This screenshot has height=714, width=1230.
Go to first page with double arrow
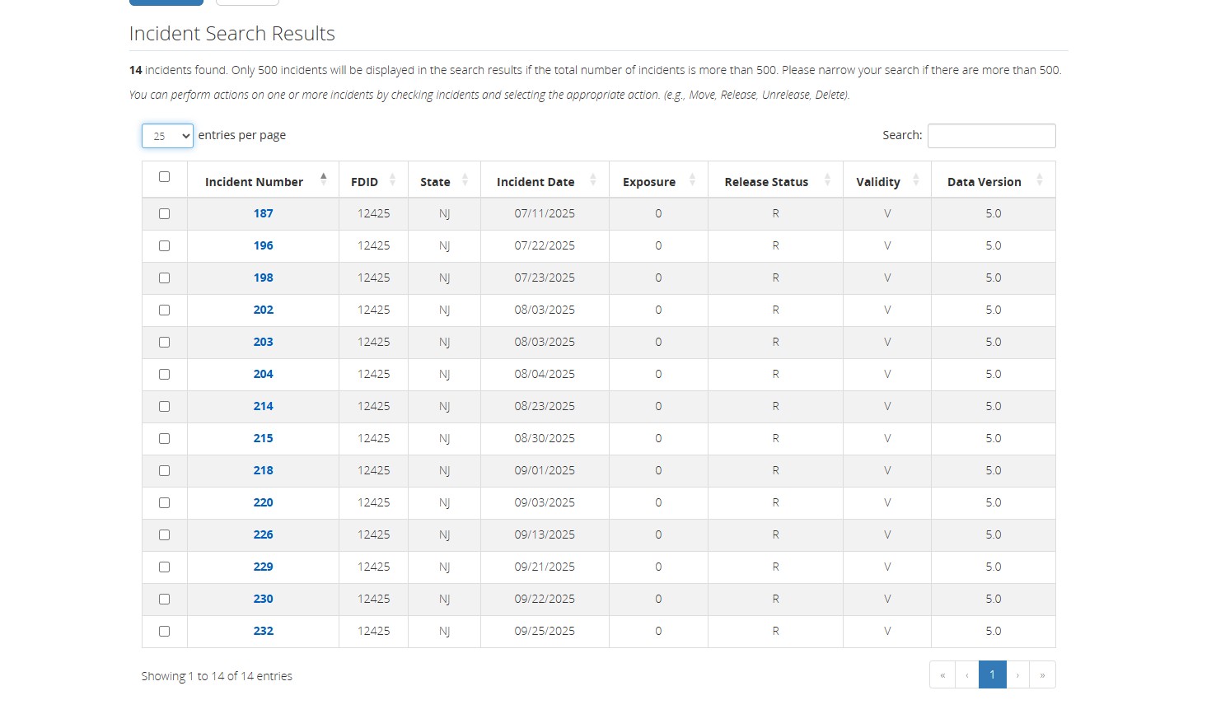point(942,674)
